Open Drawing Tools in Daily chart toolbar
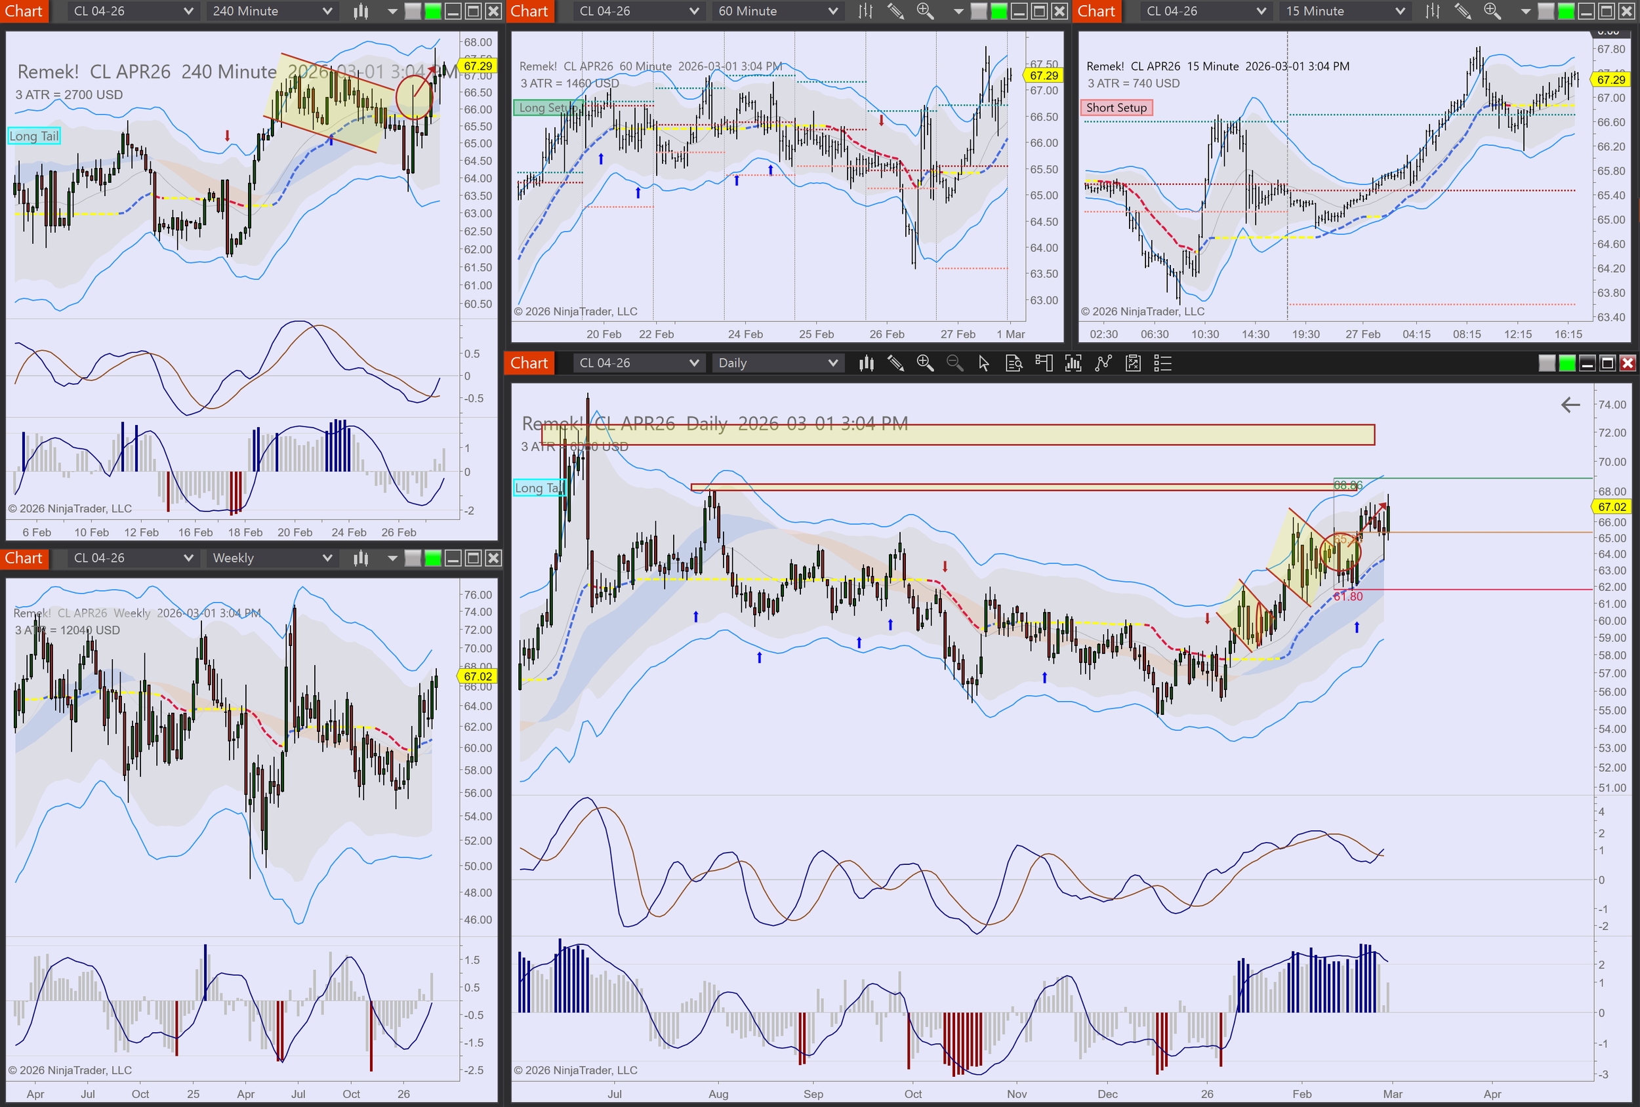The width and height of the screenshot is (1640, 1107). (895, 363)
